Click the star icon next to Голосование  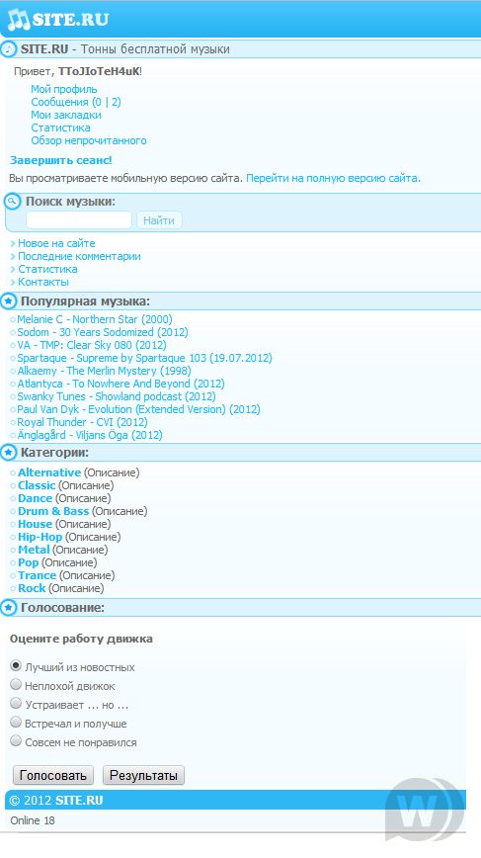point(8,607)
